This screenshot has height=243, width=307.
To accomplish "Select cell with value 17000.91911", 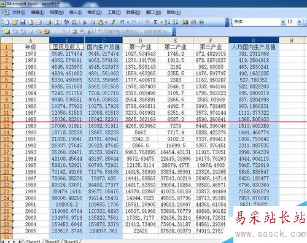I will tap(67, 126).
